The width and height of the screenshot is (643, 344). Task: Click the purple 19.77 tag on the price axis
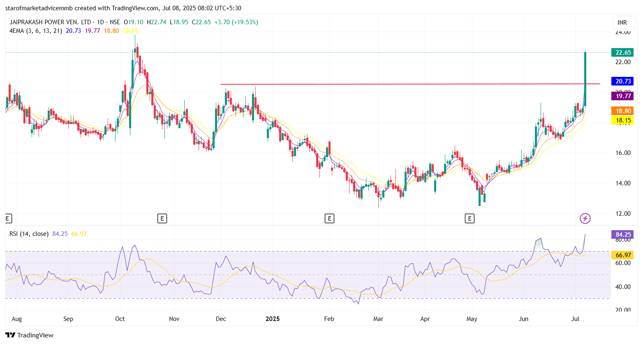tap(622, 96)
